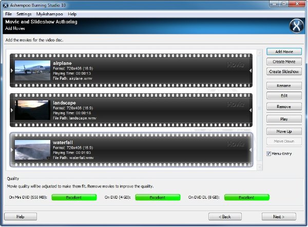The image size is (308, 227).
Task: Click the landscape movie title
Action: 64,103
